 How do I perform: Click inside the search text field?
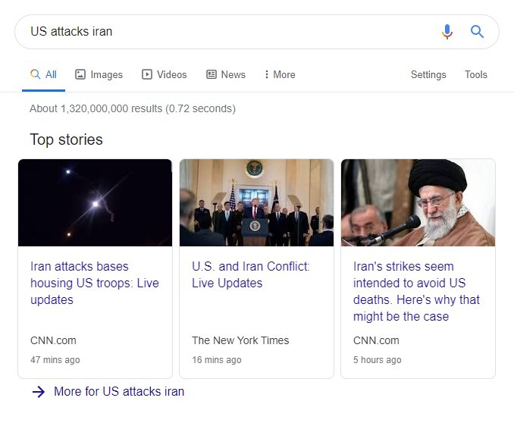coord(227,32)
